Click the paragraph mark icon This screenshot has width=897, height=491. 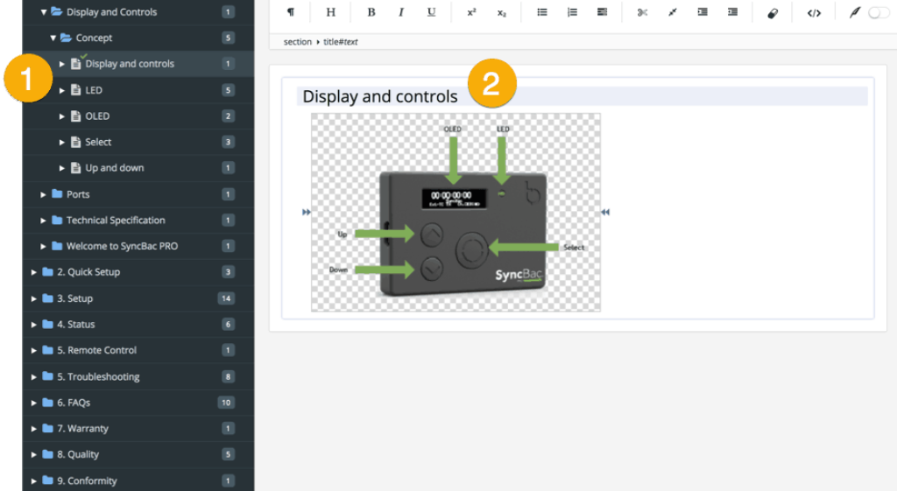[x=291, y=13]
